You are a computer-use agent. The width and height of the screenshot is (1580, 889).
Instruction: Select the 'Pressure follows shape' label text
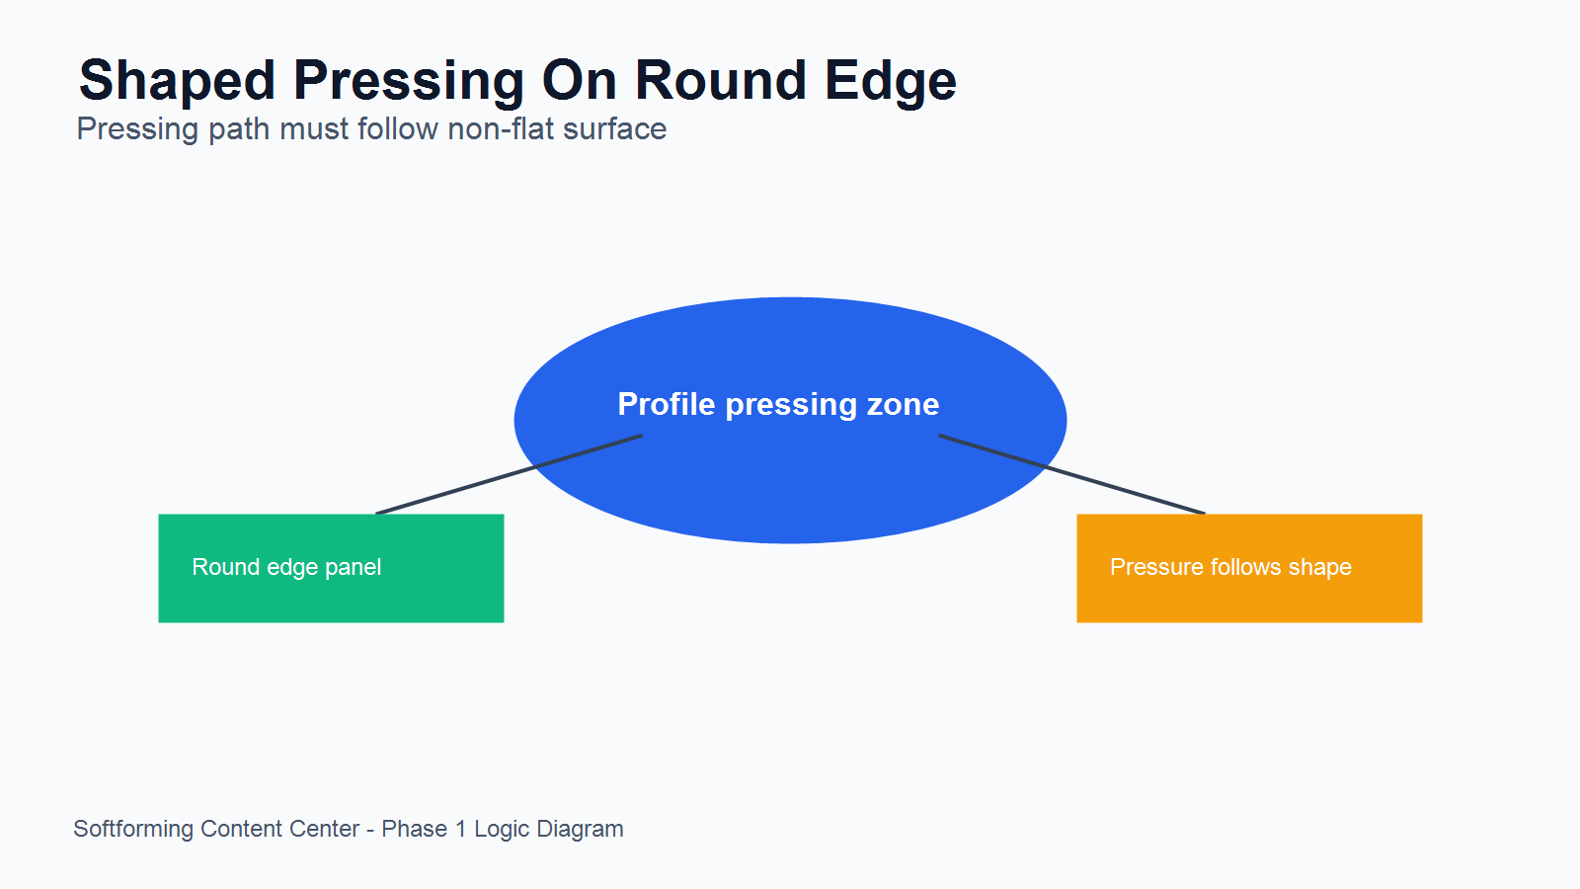point(1230,567)
